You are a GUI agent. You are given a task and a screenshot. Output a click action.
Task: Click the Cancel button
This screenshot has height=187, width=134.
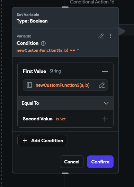pyautogui.click(x=72, y=162)
